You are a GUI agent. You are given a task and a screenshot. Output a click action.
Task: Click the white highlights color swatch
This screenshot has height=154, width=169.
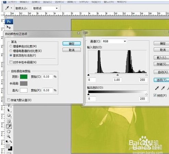tap(24, 90)
